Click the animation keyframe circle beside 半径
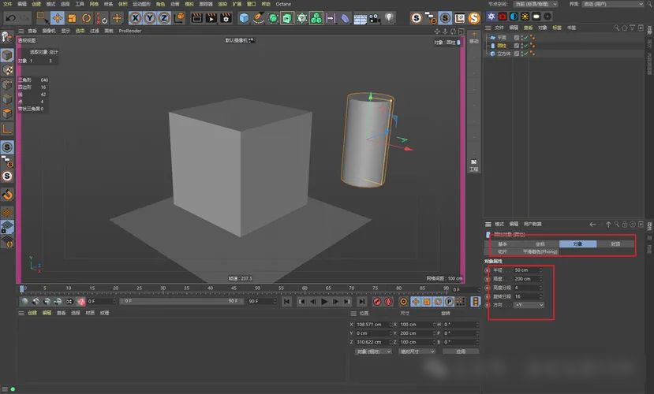This screenshot has height=394, width=654. point(488,269)
